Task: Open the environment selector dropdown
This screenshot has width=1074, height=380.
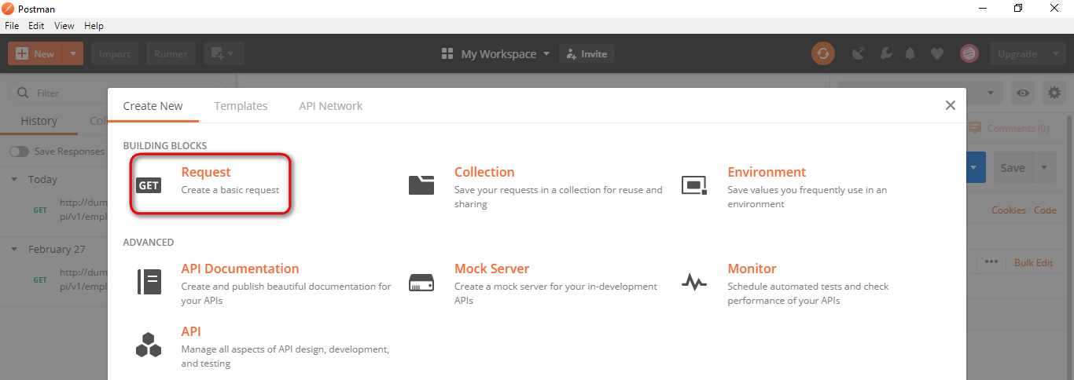Action: coord(989,93)
